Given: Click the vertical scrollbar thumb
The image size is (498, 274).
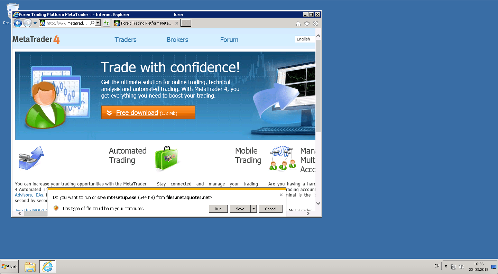Looking at the screenshot, I should [x=318, y=86].
